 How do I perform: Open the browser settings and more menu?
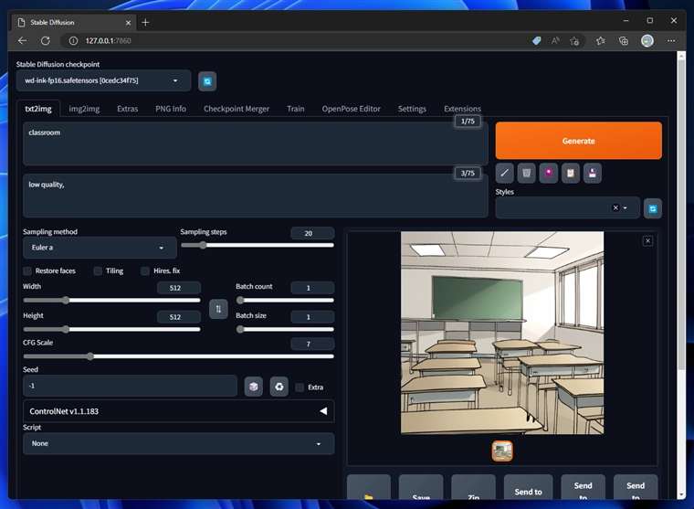(x=671, y=41)
